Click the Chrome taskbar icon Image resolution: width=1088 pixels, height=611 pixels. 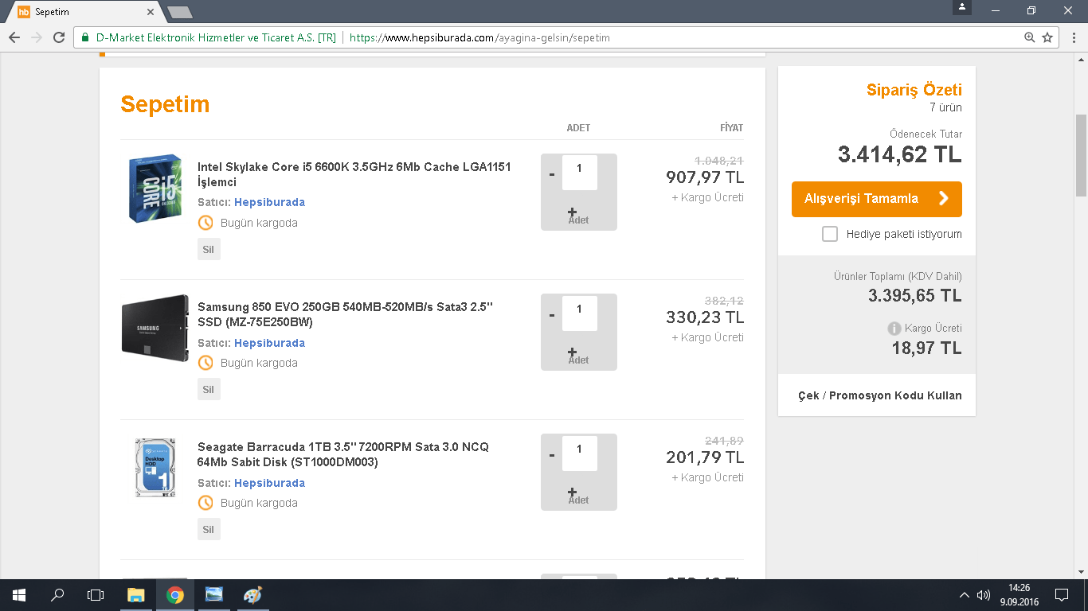175,595
